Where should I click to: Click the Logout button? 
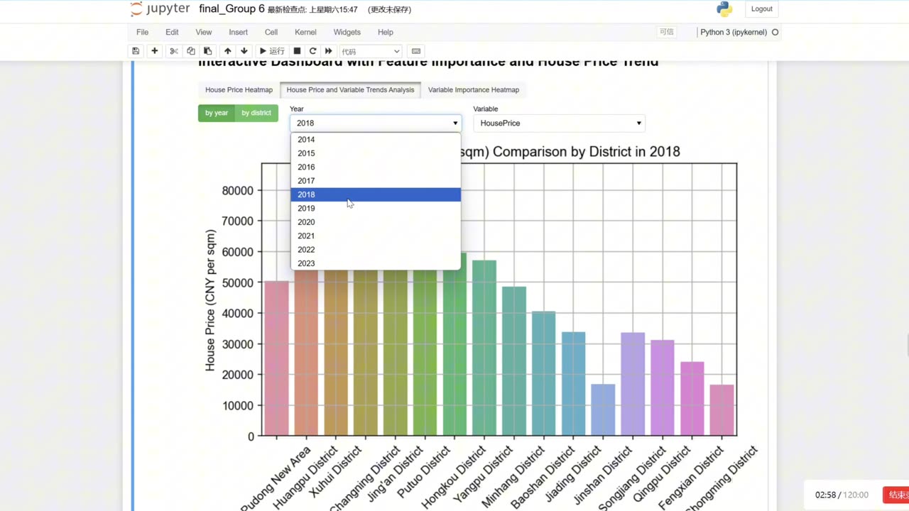(x=762, y=9)
